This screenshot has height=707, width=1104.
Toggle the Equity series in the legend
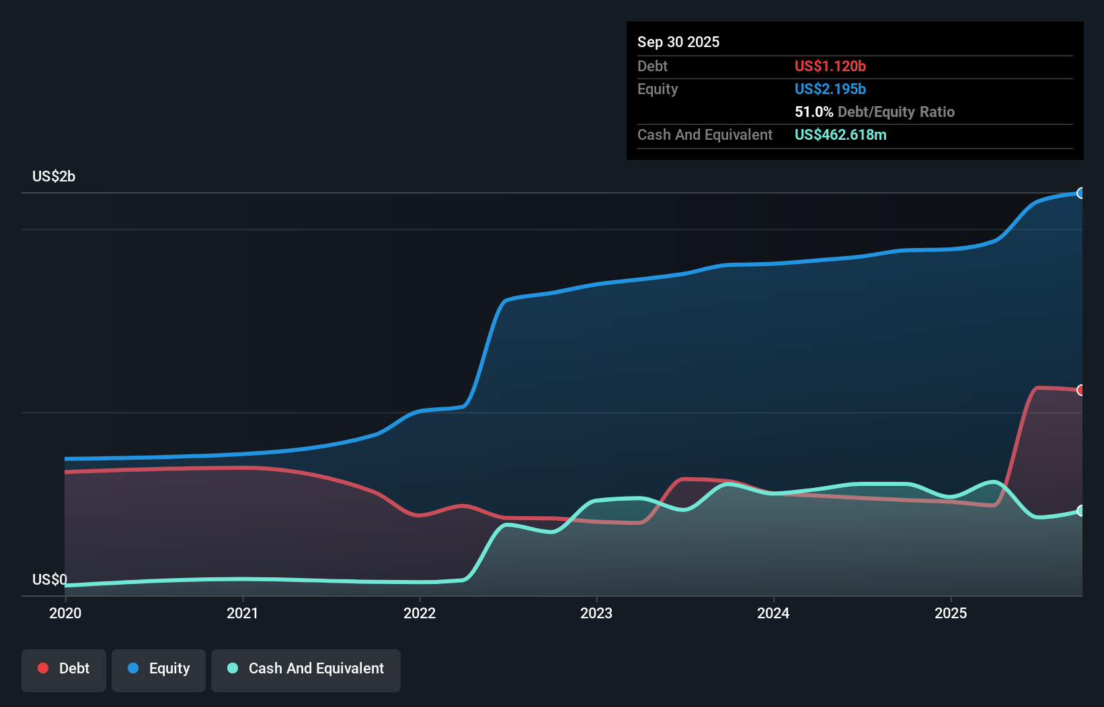(x=158, y=669)
